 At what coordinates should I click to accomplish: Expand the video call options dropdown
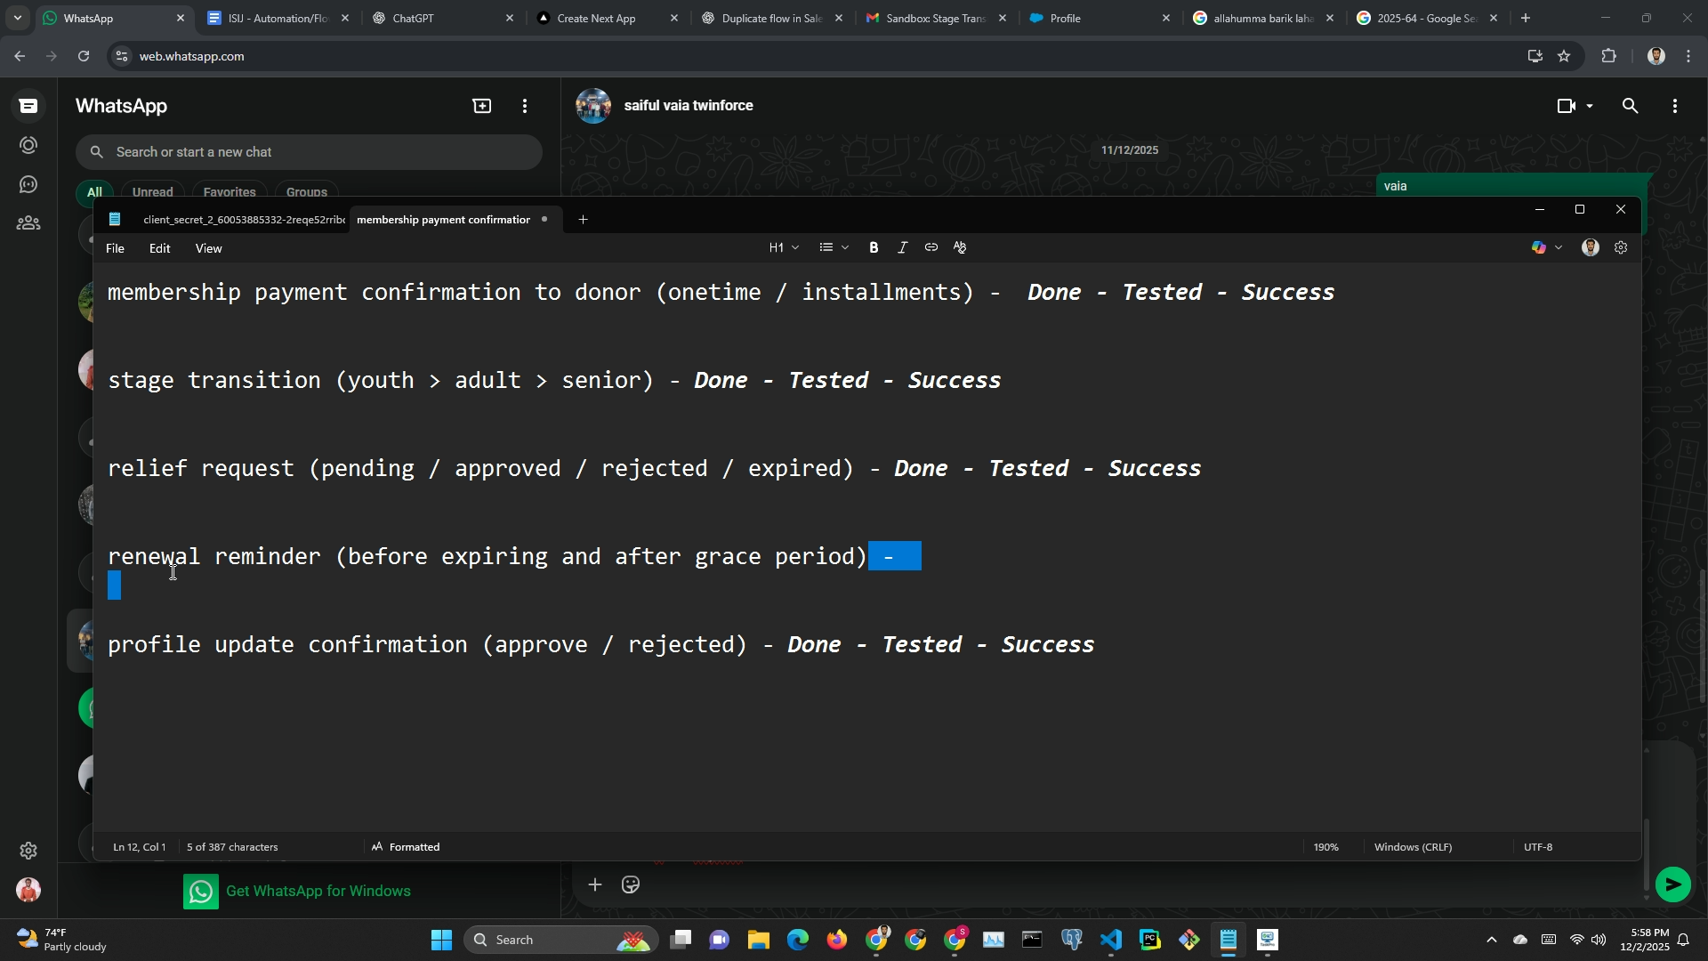coord(1590,106)
